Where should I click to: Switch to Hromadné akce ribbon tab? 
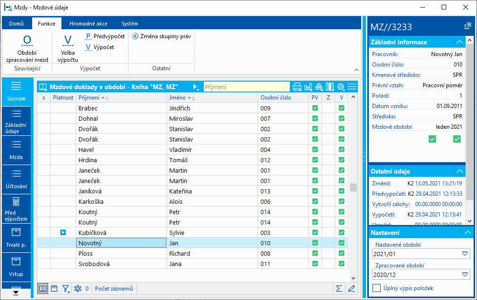tap(88, 24)
